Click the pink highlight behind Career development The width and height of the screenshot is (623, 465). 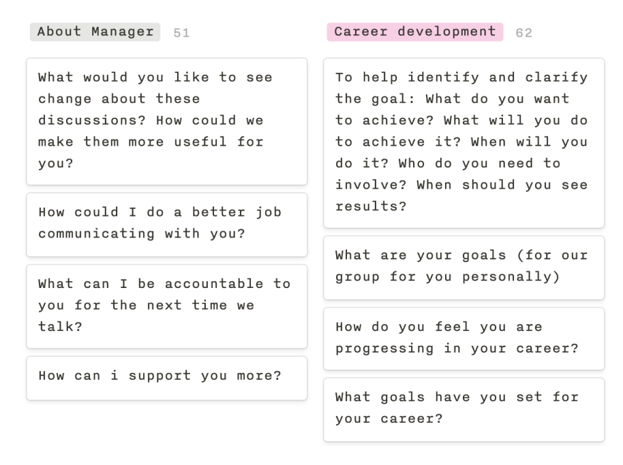pyautogui.click(x=414, y=31)
